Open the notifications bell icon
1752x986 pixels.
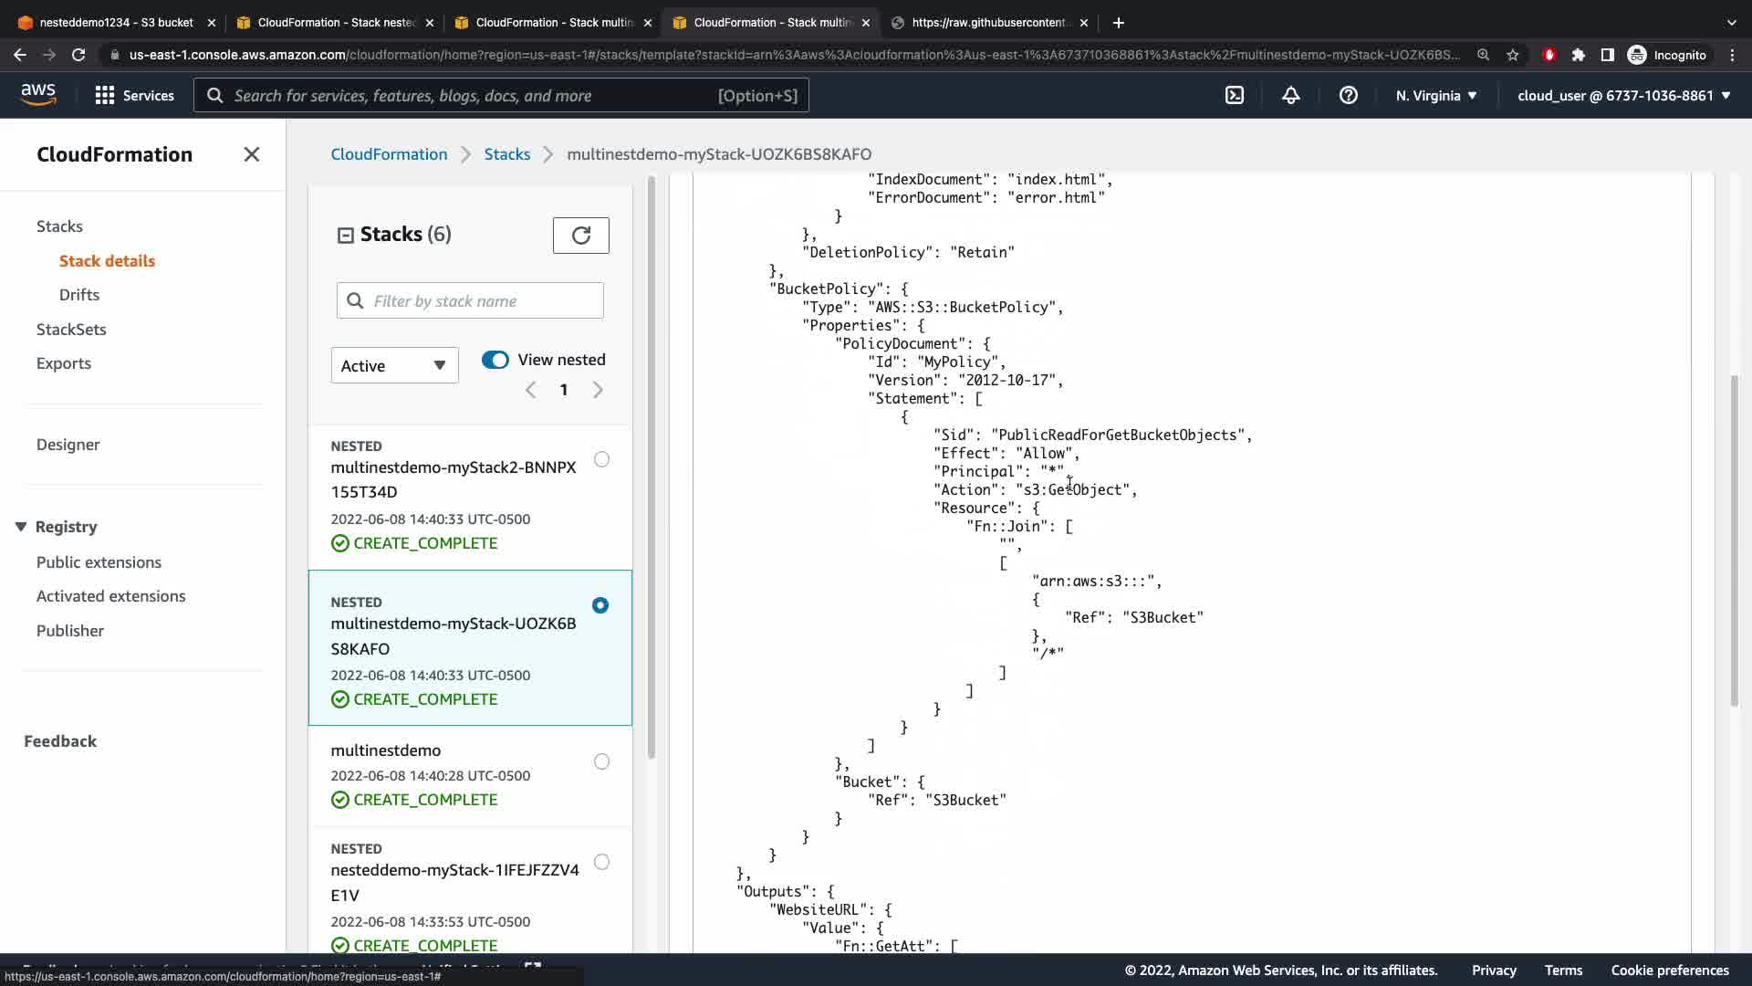1290,95
